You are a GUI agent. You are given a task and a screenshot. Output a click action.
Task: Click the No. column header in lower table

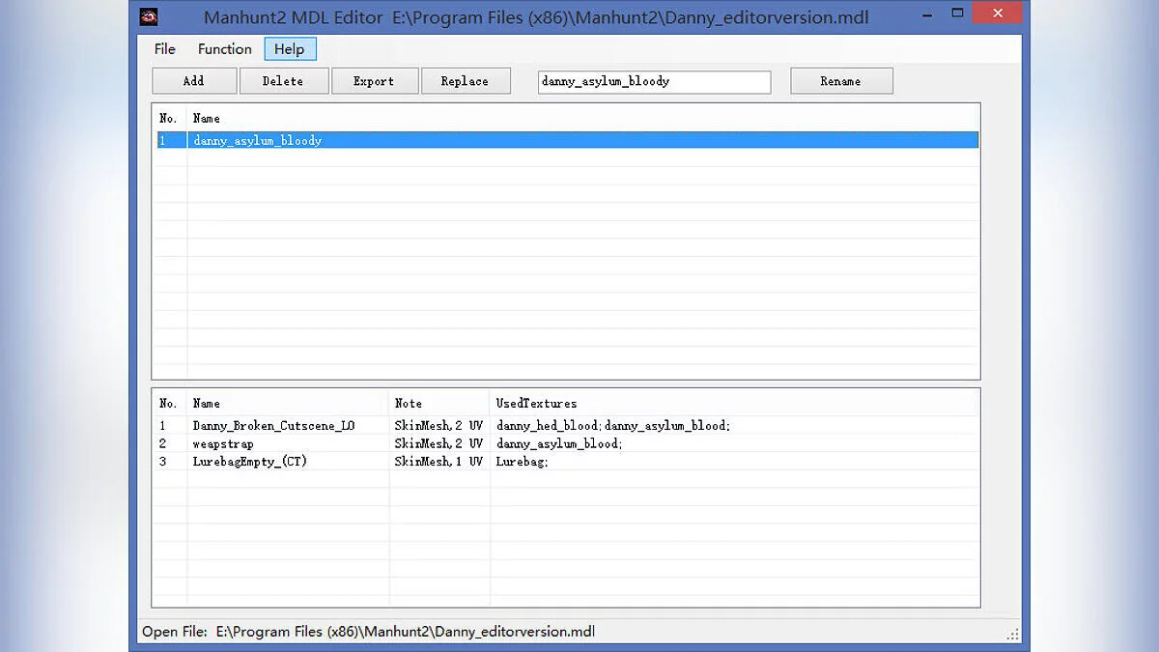click(x=169, y=403)
